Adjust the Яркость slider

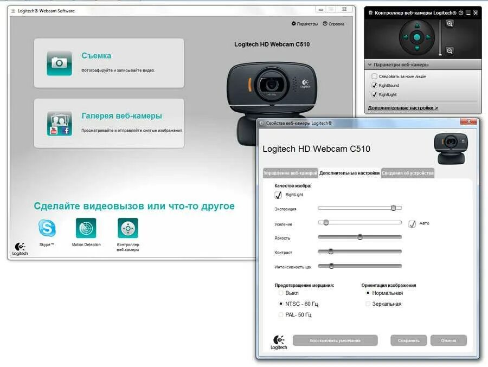click(360, 237)
